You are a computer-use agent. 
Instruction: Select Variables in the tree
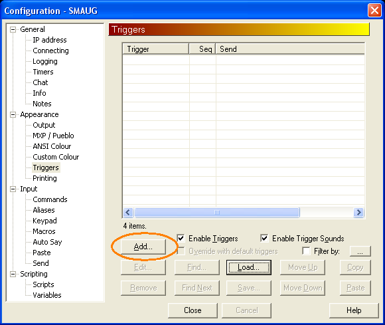(47, 295)
